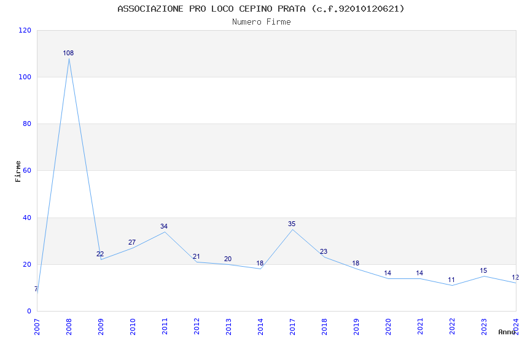The width and height of the screenshot is (522, 338).
Task: Click the y-axis tick label 120
Action: (25, 30)
